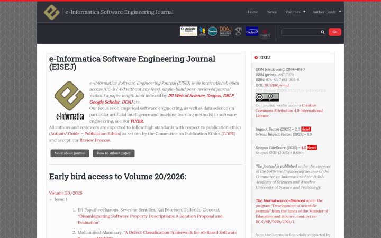Click the Issue 1 list entry
Screen dimensions: 381x238
coord(61,199)
